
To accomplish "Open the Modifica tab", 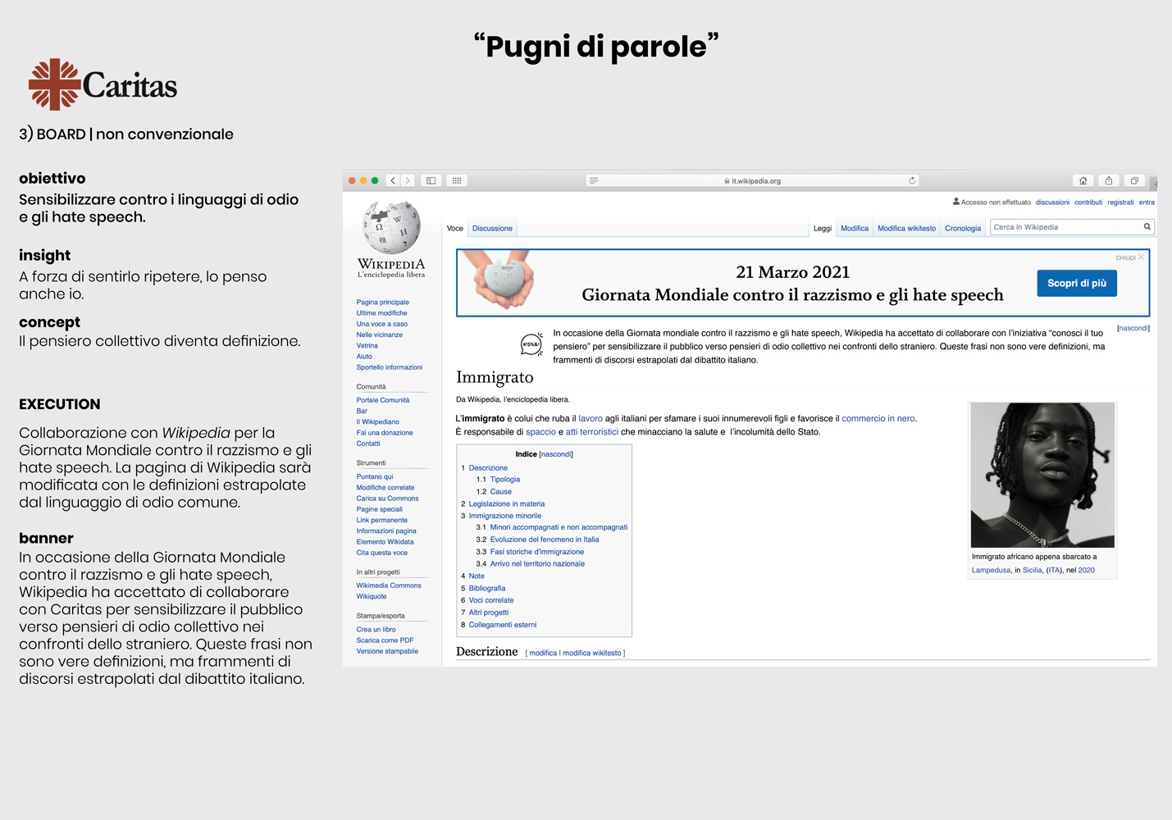I will [855, 229].
